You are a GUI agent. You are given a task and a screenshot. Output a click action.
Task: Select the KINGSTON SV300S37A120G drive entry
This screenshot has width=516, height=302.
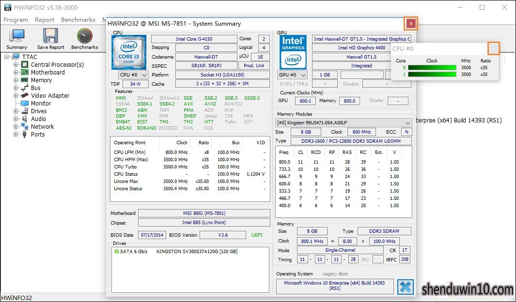(197, 251)
